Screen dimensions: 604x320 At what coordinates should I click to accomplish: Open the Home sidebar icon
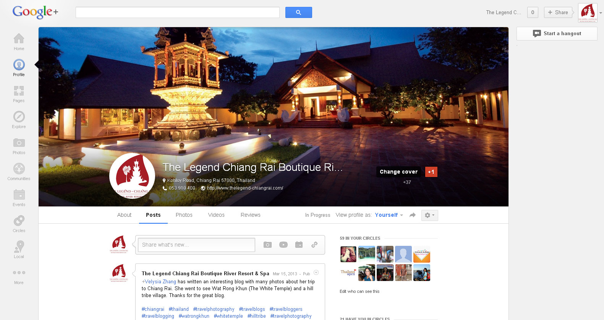click(x=19, y=39)
